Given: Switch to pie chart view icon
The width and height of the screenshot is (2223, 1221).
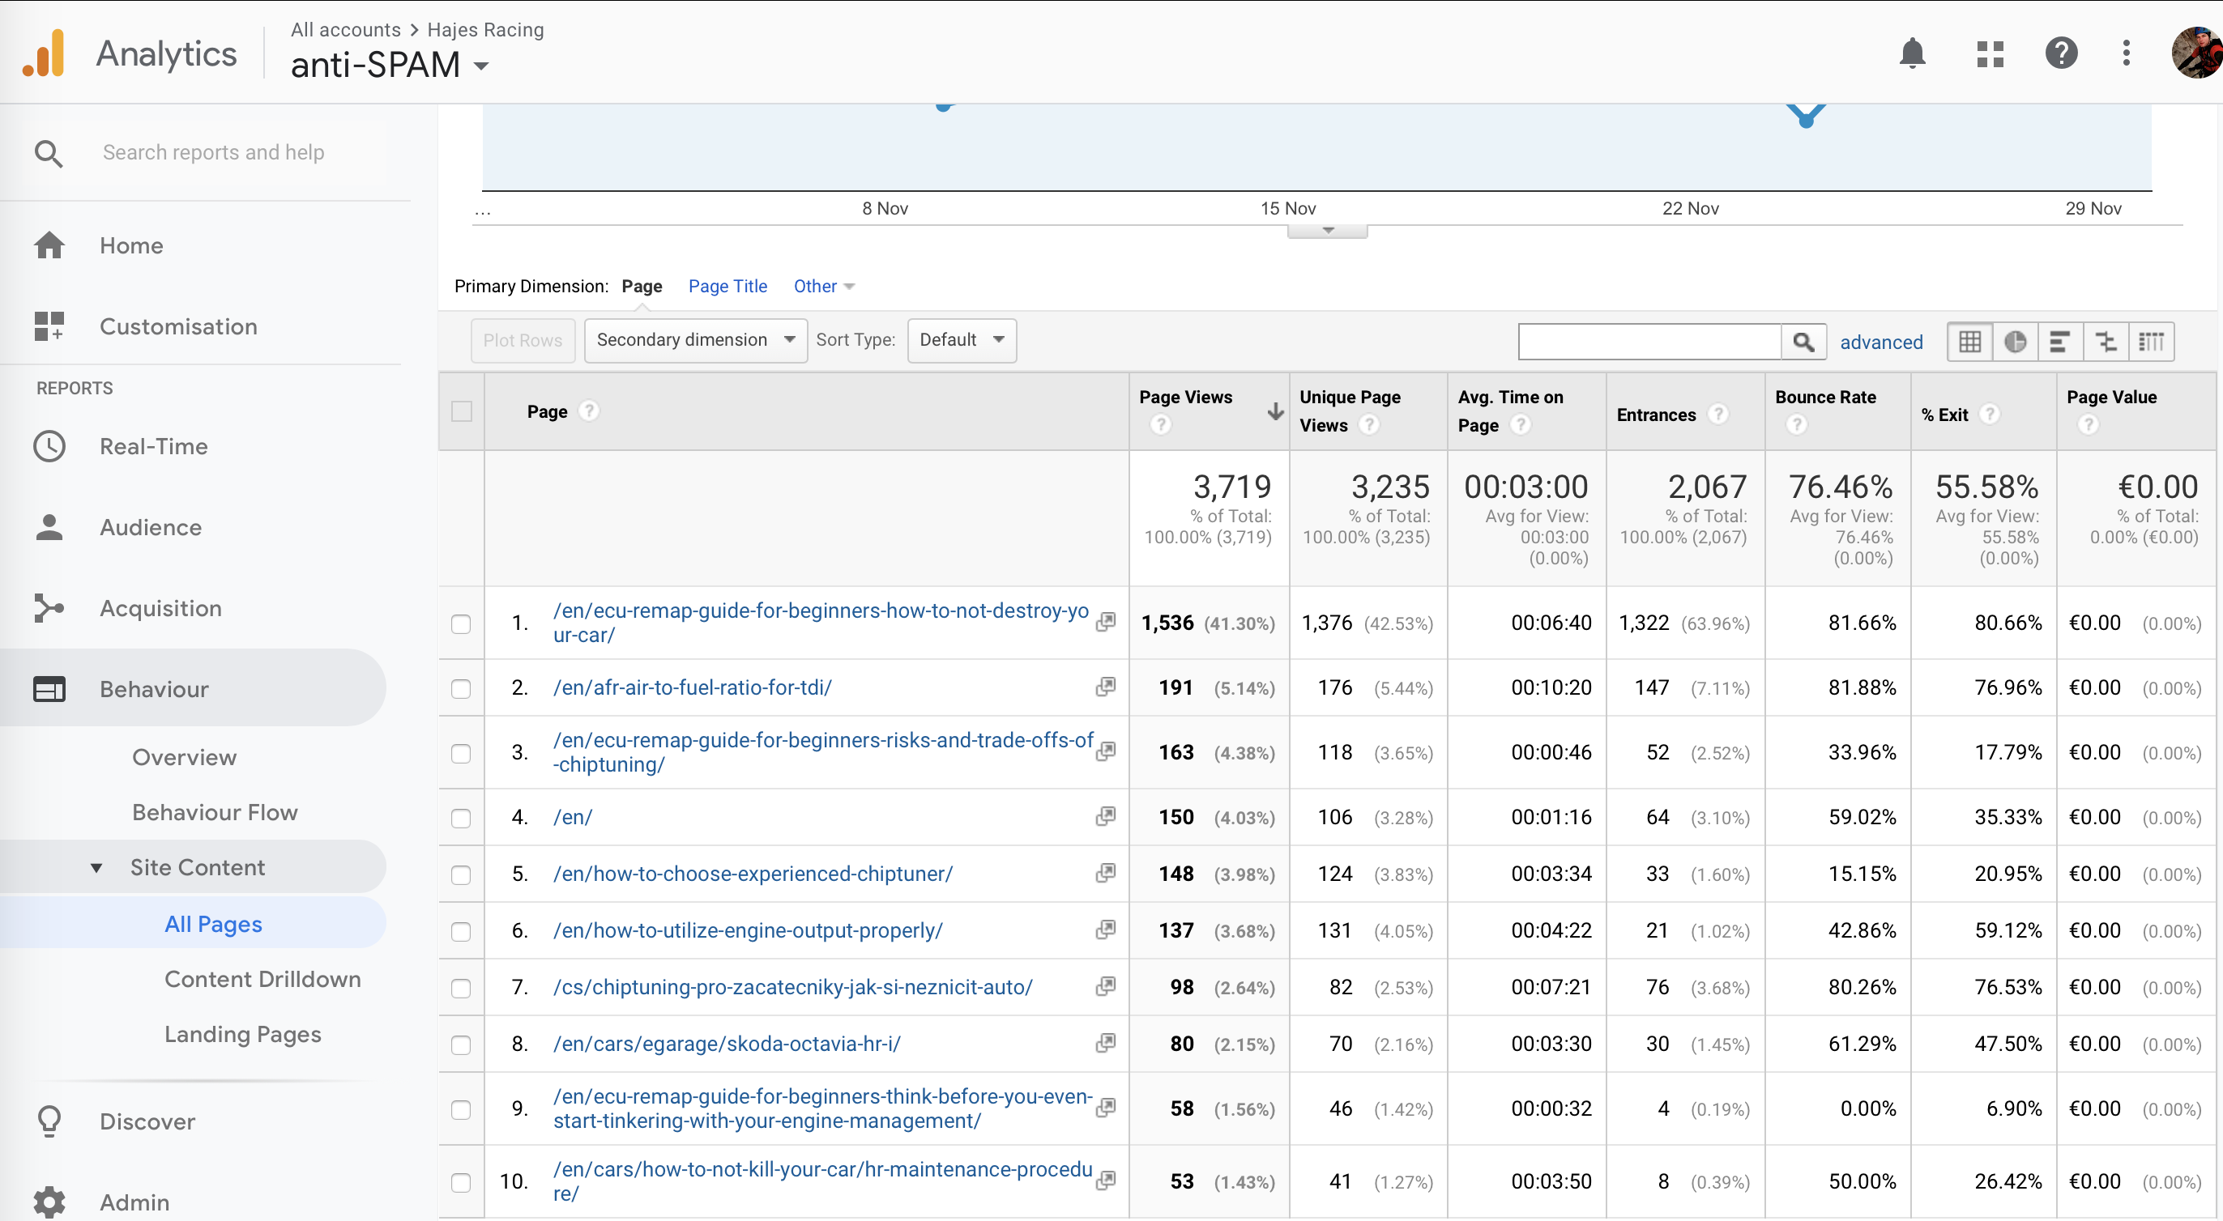Looking at the screenshot, I should click(x=2014, y=342).
